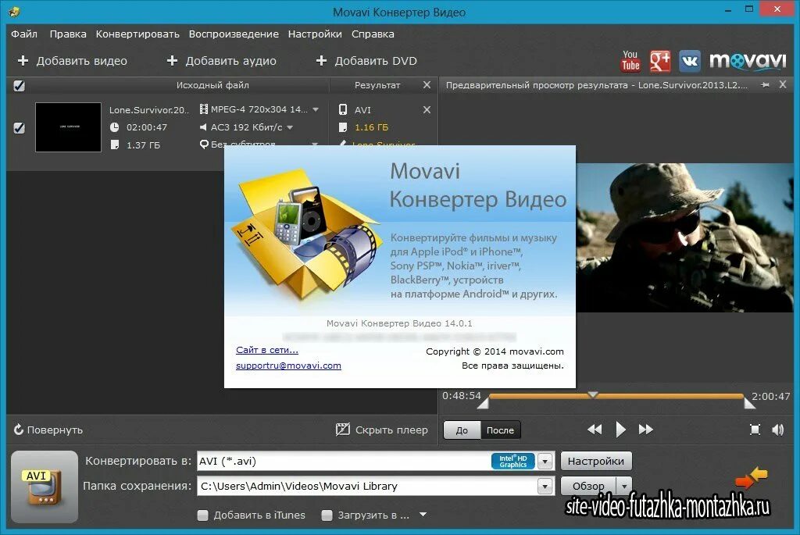This screenshot has width=800, height=535.
Task: Click the supportru@movavi.com email link
Action: click(288, 366)
